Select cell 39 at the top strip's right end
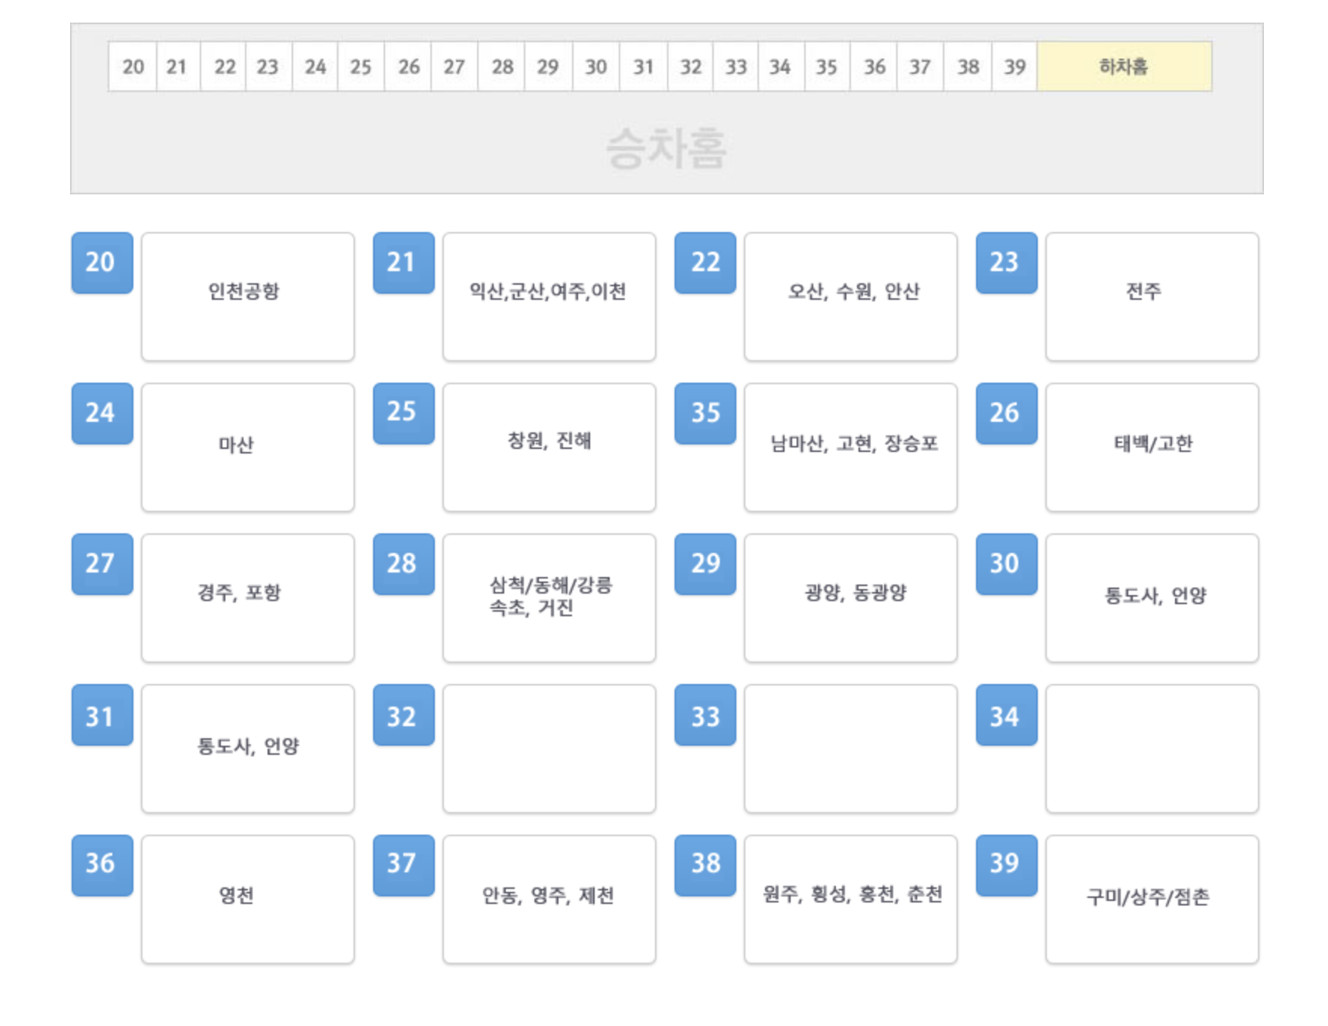The image size is (1328, 1026). coord(1014,66)
